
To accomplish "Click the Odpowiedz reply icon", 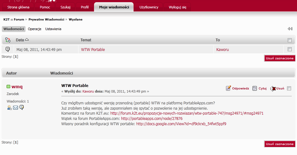I will (x=228, y=88).
